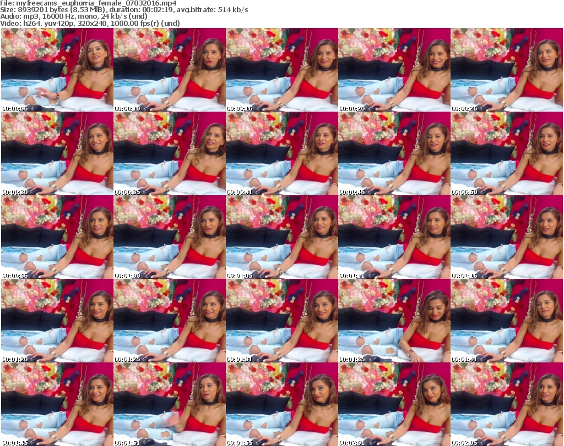Select the thumbnail frame stamped 00:01:35
The height and width of the screenshot is (446, 564).
coord(394,321)
